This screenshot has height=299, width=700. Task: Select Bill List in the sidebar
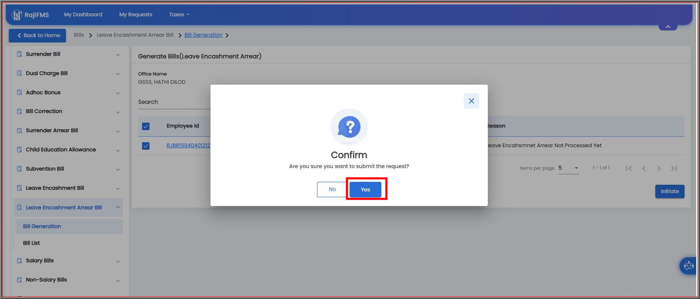point(31,243)
